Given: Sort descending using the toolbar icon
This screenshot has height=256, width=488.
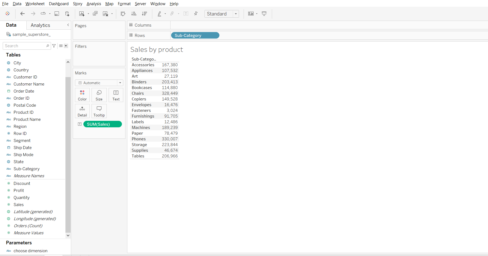Looking at the screenshot, I should pyautogui.click(x=144, y=14).
